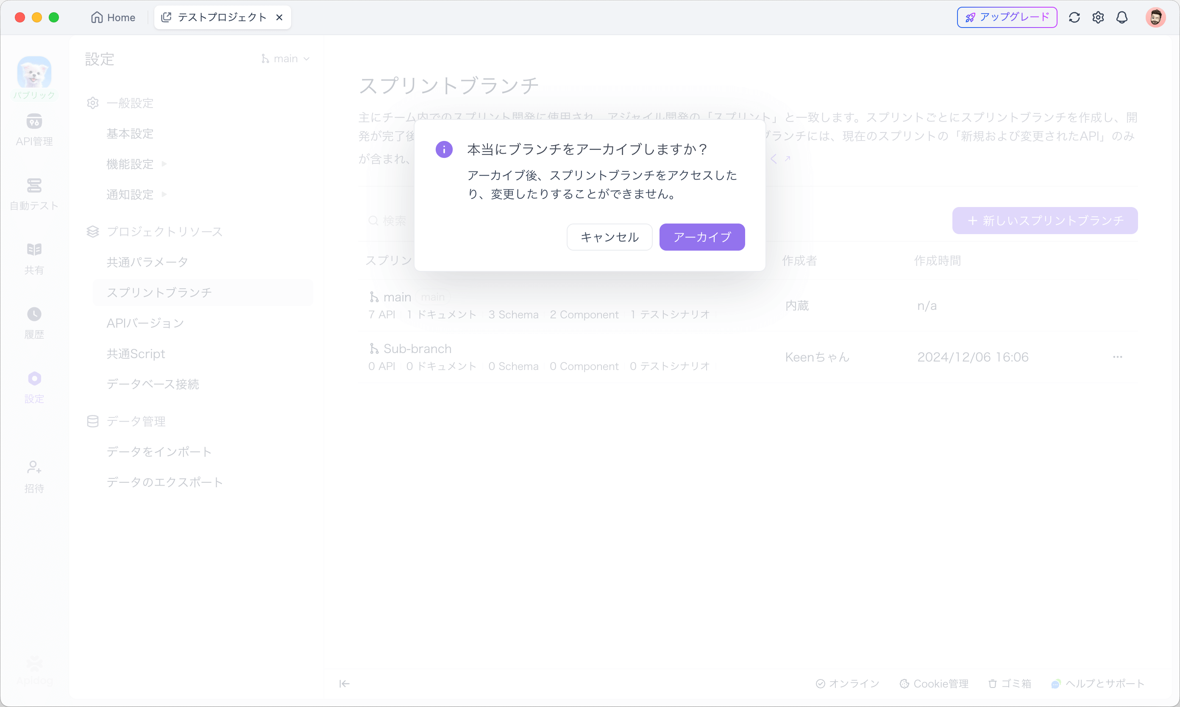
Task: Open the settings gear in title bar
Action: click(x=1098, y=18)
